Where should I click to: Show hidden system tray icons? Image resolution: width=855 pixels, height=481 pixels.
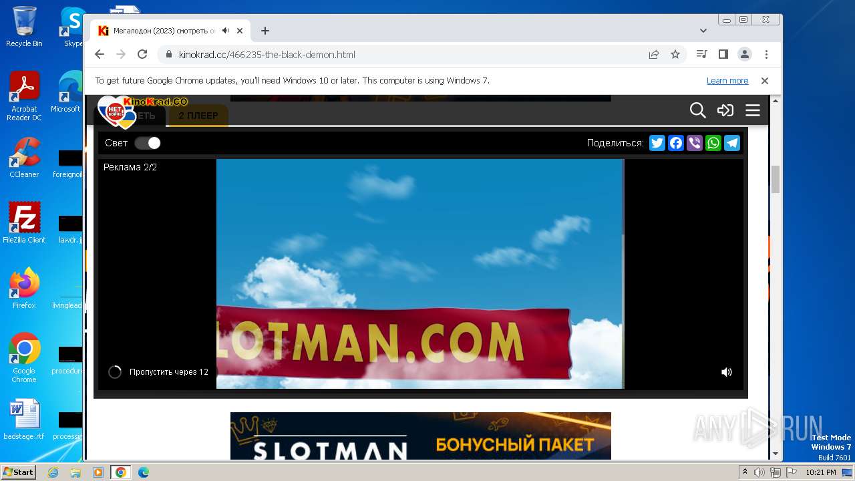click(745, 472)
